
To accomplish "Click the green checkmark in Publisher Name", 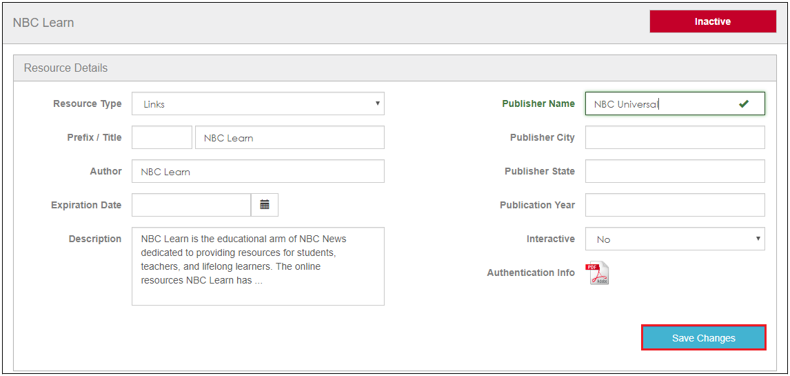I will pyautogui.click(x=744, y=103).
